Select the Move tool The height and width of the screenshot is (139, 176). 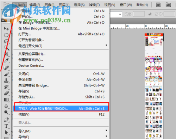point(6,29)
